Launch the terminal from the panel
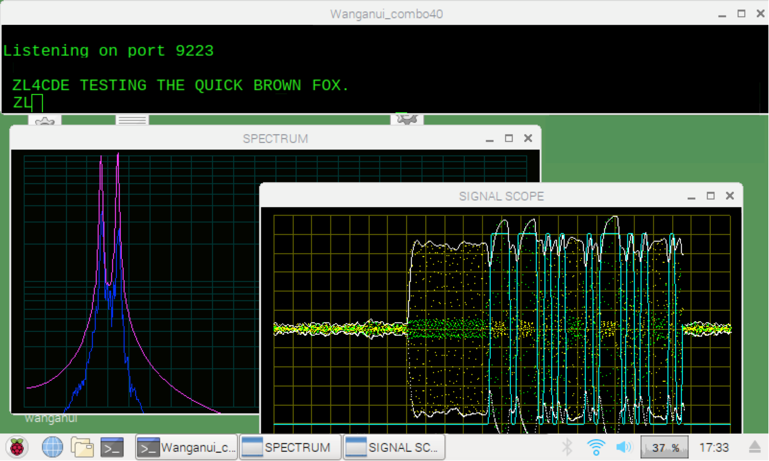The width and height of the screenshot is (769, 461). 112,447
